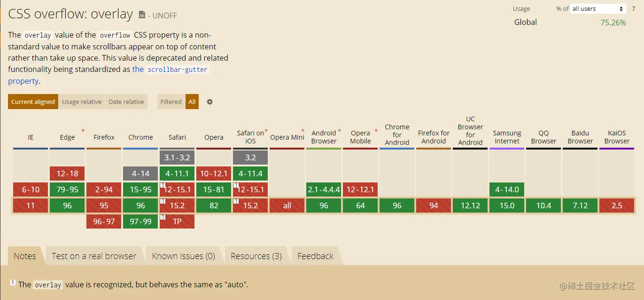
Task: Click the Samsung Internet column header
Action: [x=507, y=137]
